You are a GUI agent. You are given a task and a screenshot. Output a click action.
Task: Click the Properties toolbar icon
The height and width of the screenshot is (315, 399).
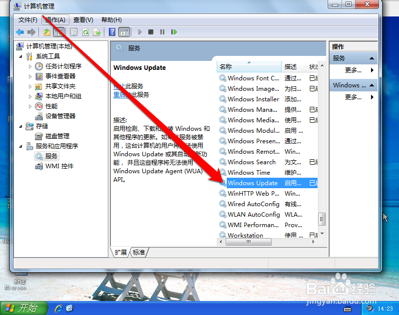(x=73, y=32)
